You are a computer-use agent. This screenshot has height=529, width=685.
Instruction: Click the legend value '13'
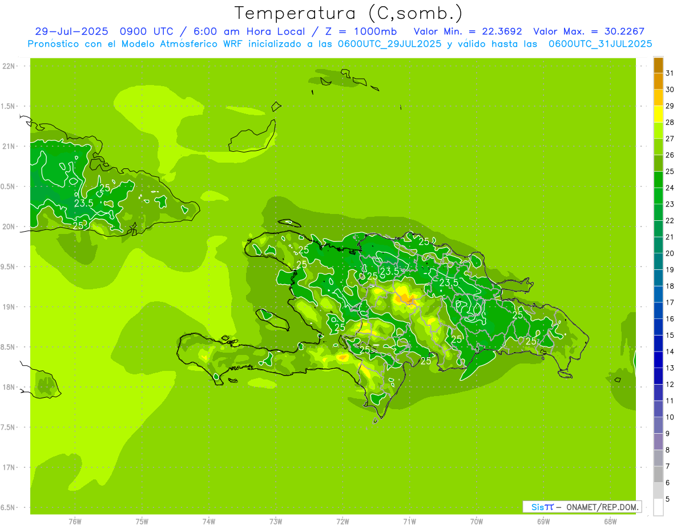tap(670, 368)
